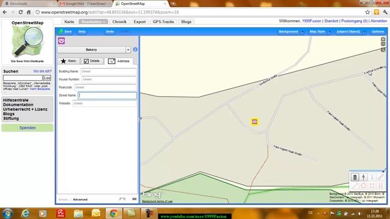
Task: Click the repeat-tags icon at panel bottom
Action: (122, 199)
